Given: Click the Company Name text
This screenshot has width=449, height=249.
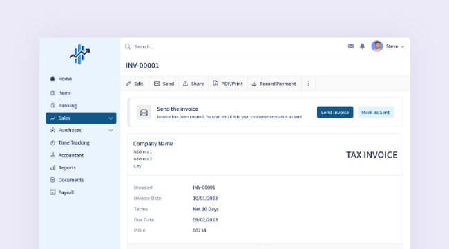Looking at the screenshot, I should pyautogui.click(x=153, y=144).
